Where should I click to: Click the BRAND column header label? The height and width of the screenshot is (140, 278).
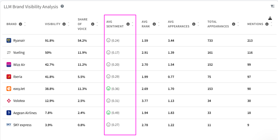11,24
